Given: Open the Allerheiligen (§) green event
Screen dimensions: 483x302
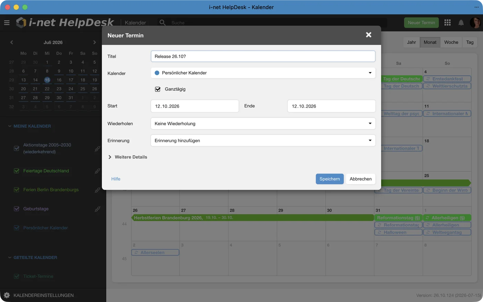Looking at the screenshot, I should [x=447, y=218].
